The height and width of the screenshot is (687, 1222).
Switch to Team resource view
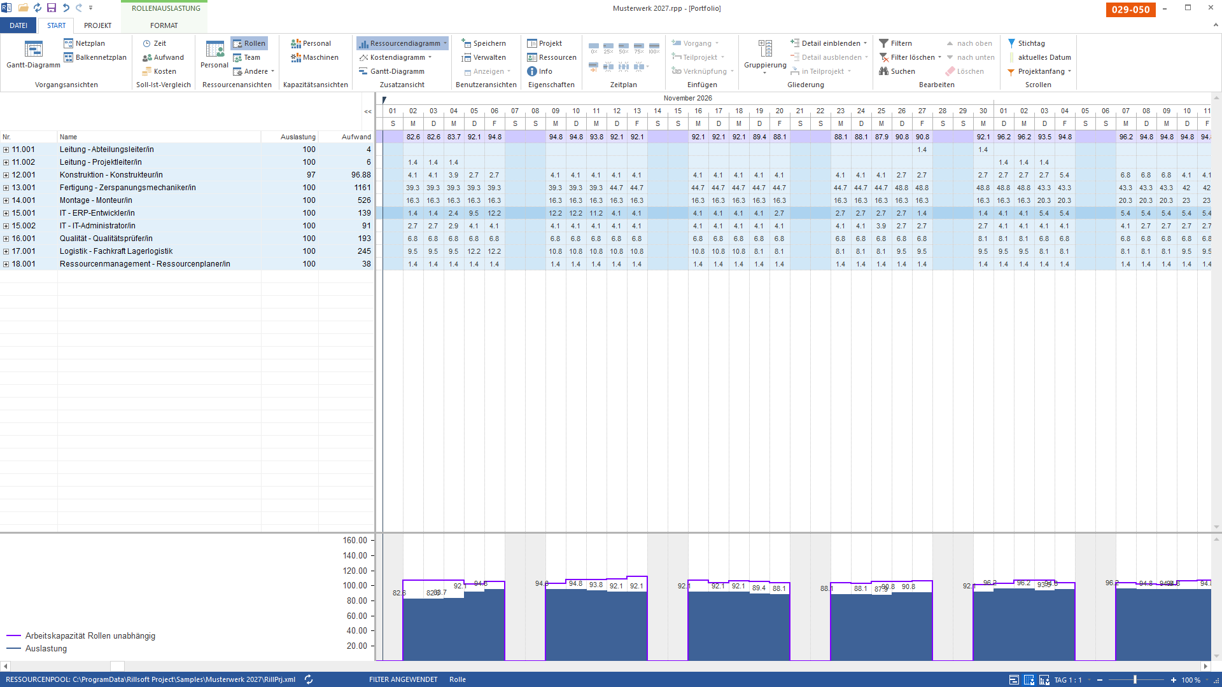(246, 57)
